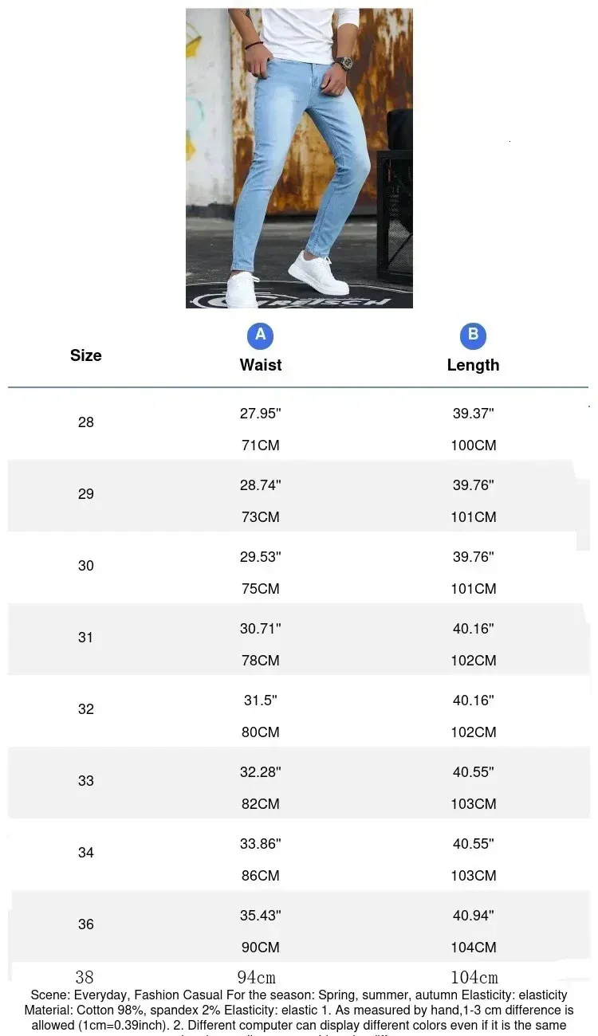Image resolution: width=598 pixels, height=1036 pixels.
Task: Click the Waist column heading
Action: pos(261,365)
